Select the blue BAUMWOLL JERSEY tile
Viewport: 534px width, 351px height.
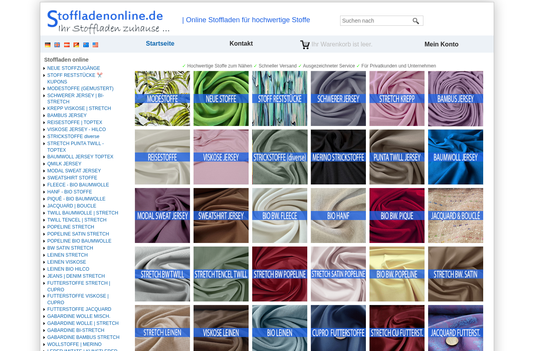[455, 157]
